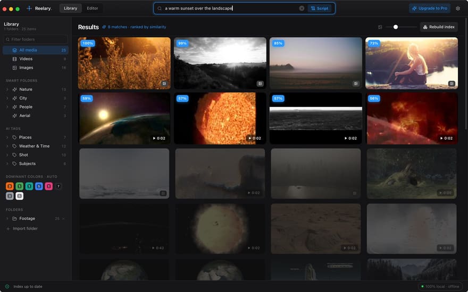Click the image type icon on the 99% thumbnail

[260, 84]
